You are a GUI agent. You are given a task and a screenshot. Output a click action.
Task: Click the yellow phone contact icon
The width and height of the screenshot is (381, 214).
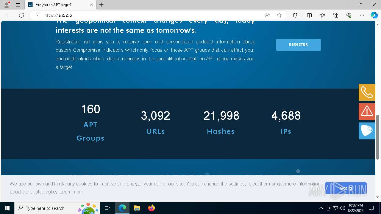point(367,92)
